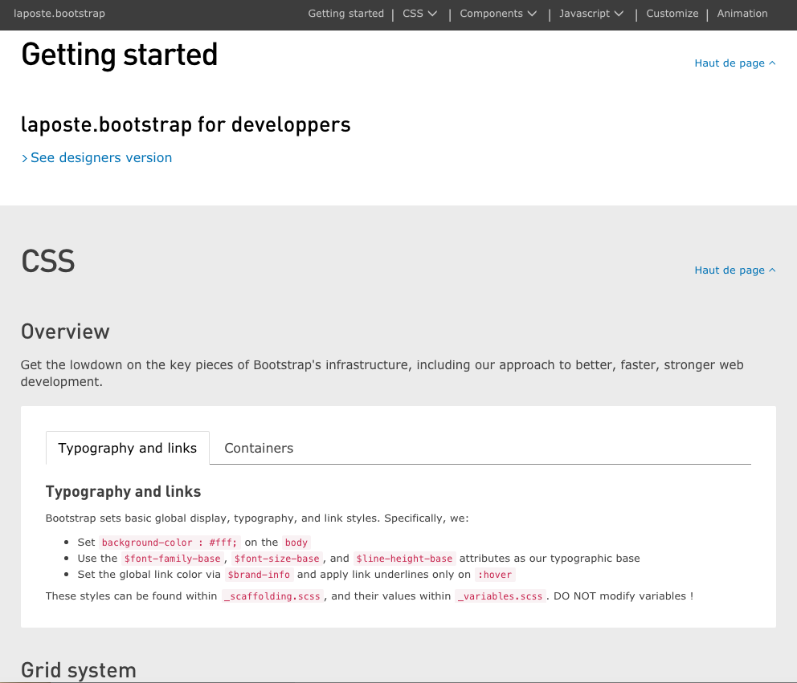Viewport: 797px width, 683px height.
Task: Click the _scaffolding.scss code text
Action: point(272,596)
